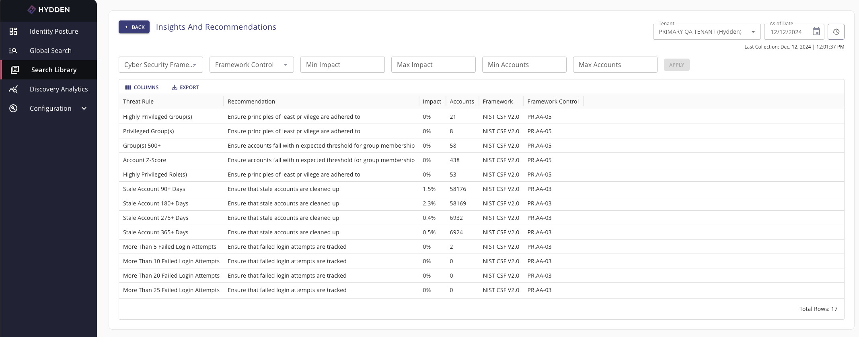Select the Stale Account 180+ Days row

[x=481, y=203]
